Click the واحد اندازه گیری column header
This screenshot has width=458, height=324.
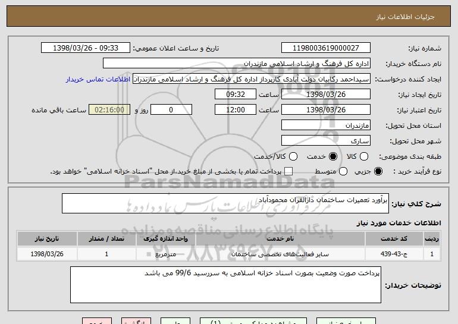pyautogui.click(x=165, y=239)
